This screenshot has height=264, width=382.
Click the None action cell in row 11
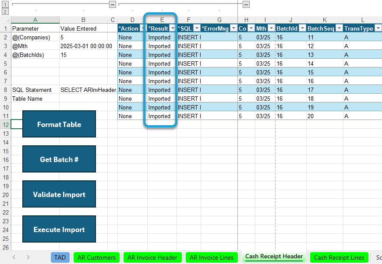132,116
